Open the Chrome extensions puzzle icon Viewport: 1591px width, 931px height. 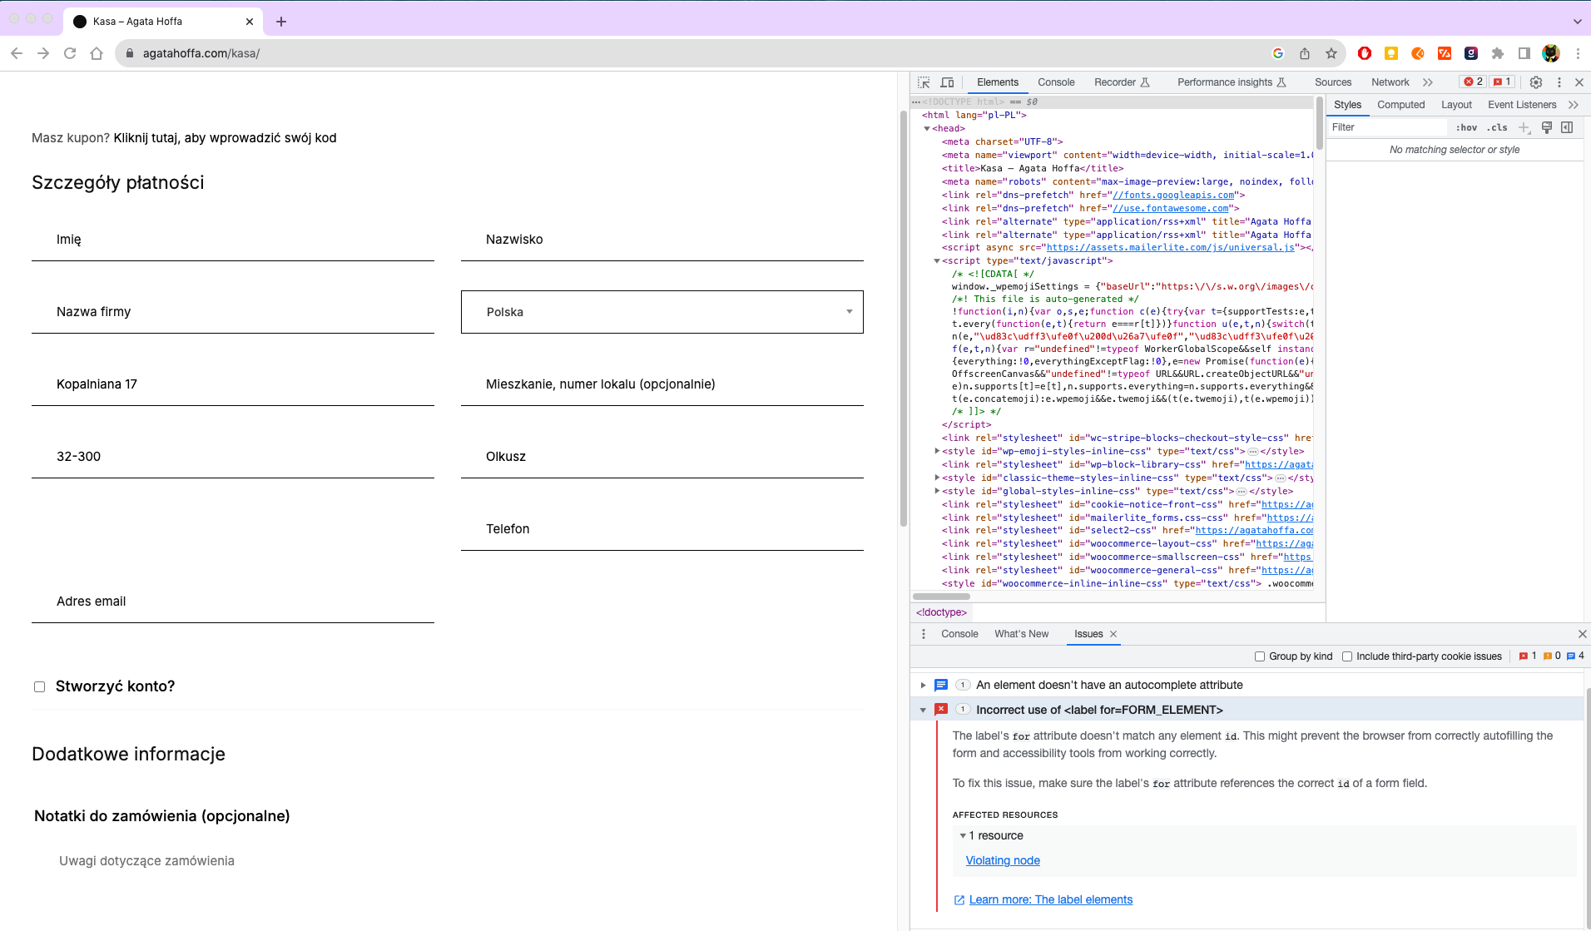tap(1498, 53)
